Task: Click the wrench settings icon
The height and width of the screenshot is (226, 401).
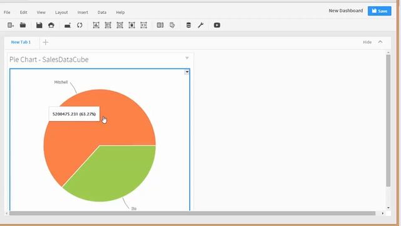Action: click(200, 25)
